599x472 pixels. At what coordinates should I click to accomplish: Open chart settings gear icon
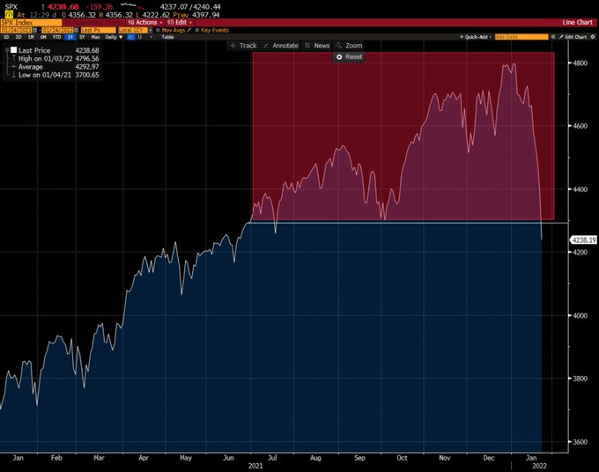tap(593, 37)
